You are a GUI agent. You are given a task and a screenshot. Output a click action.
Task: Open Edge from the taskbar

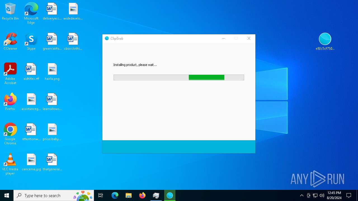point(115,195)
